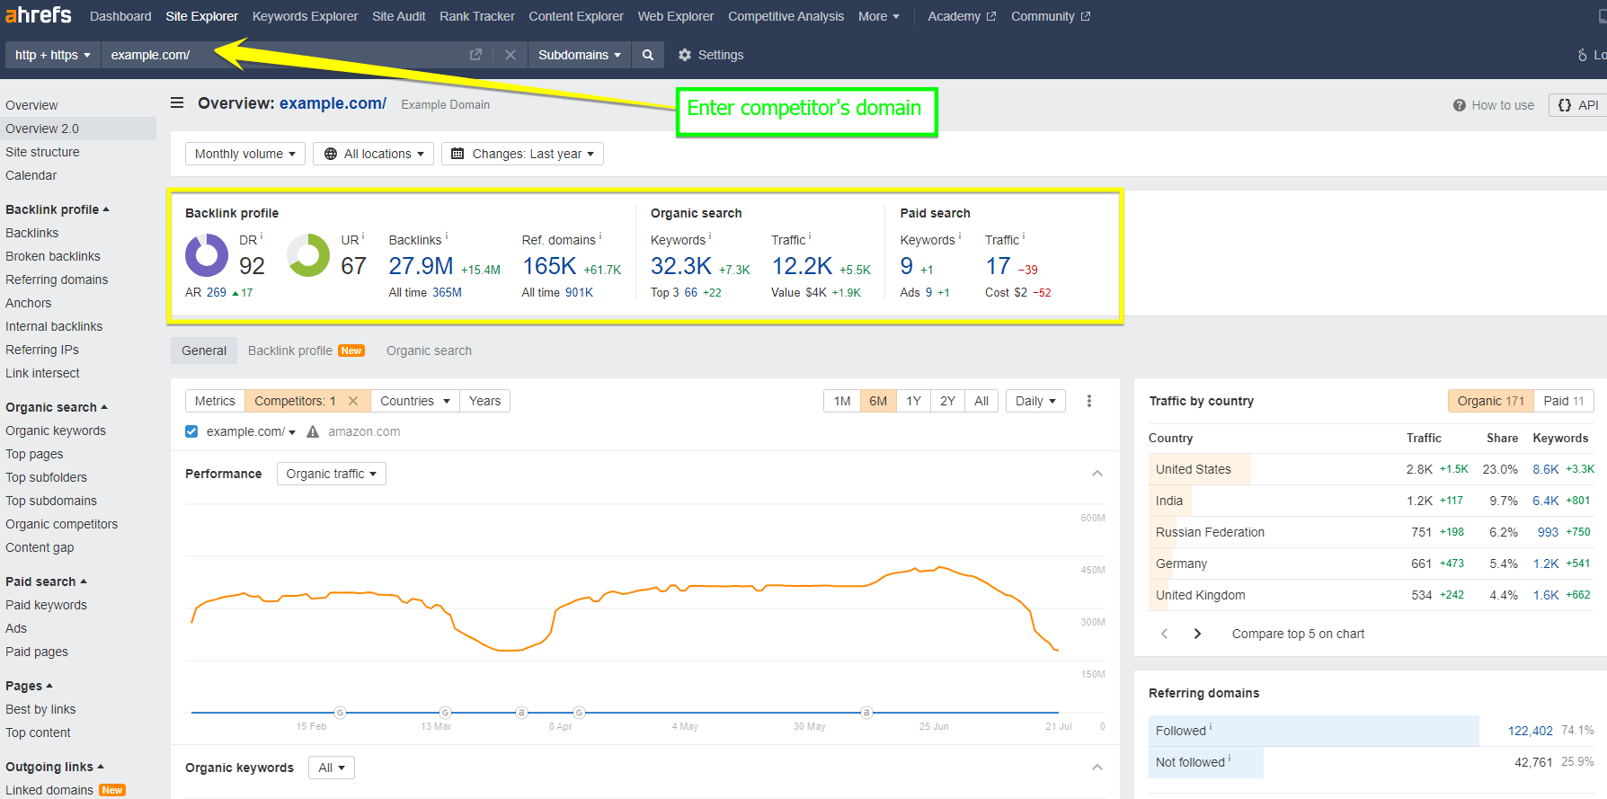Screen dimensions: 1607x799
Task: Open Content gap in sidebar
Action: (x=40, y=547)
